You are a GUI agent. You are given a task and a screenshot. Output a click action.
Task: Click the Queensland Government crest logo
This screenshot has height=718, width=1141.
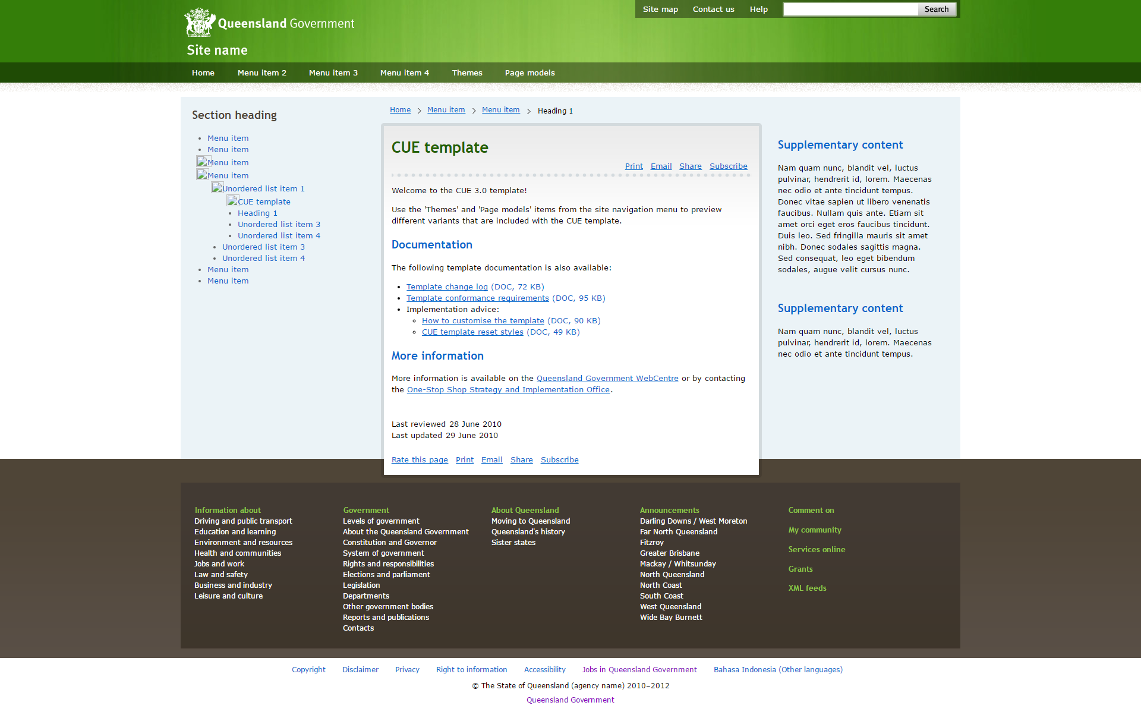(200, 23)
